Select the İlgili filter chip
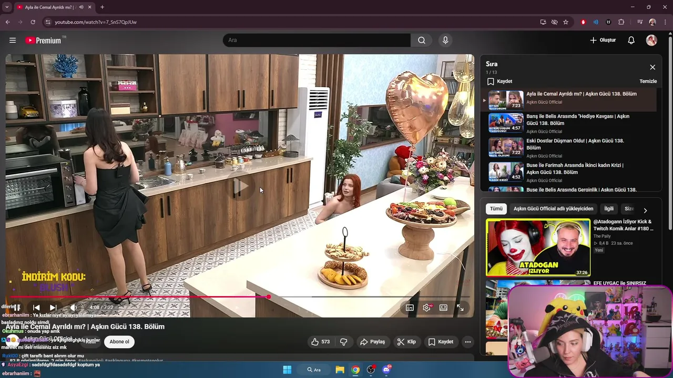 coord(609,209)
